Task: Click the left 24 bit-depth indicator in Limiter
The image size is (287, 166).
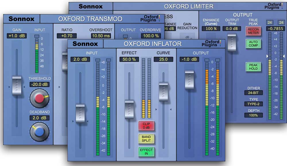Action: 269,22
